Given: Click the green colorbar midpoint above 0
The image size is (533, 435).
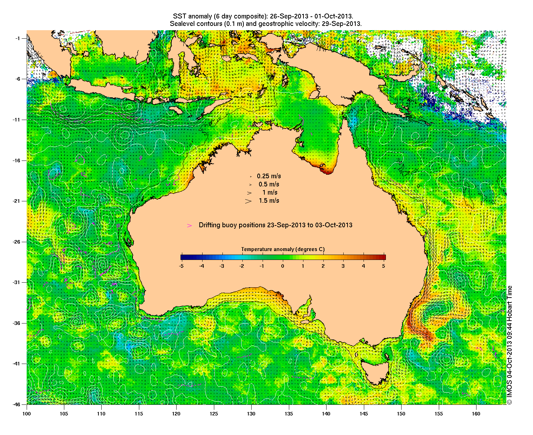Looking at the screenshot, I should click(283, 257).
